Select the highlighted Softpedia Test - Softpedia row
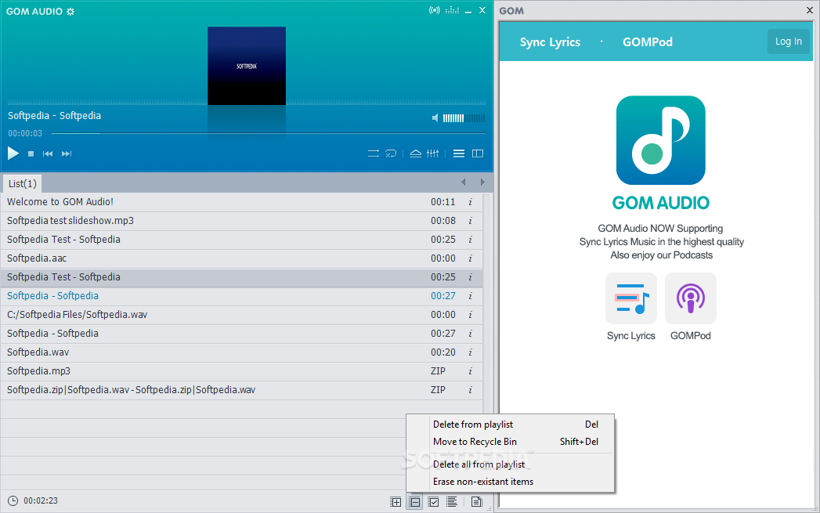This screenshot has height=513, width=820. click(x=241, y=277)
